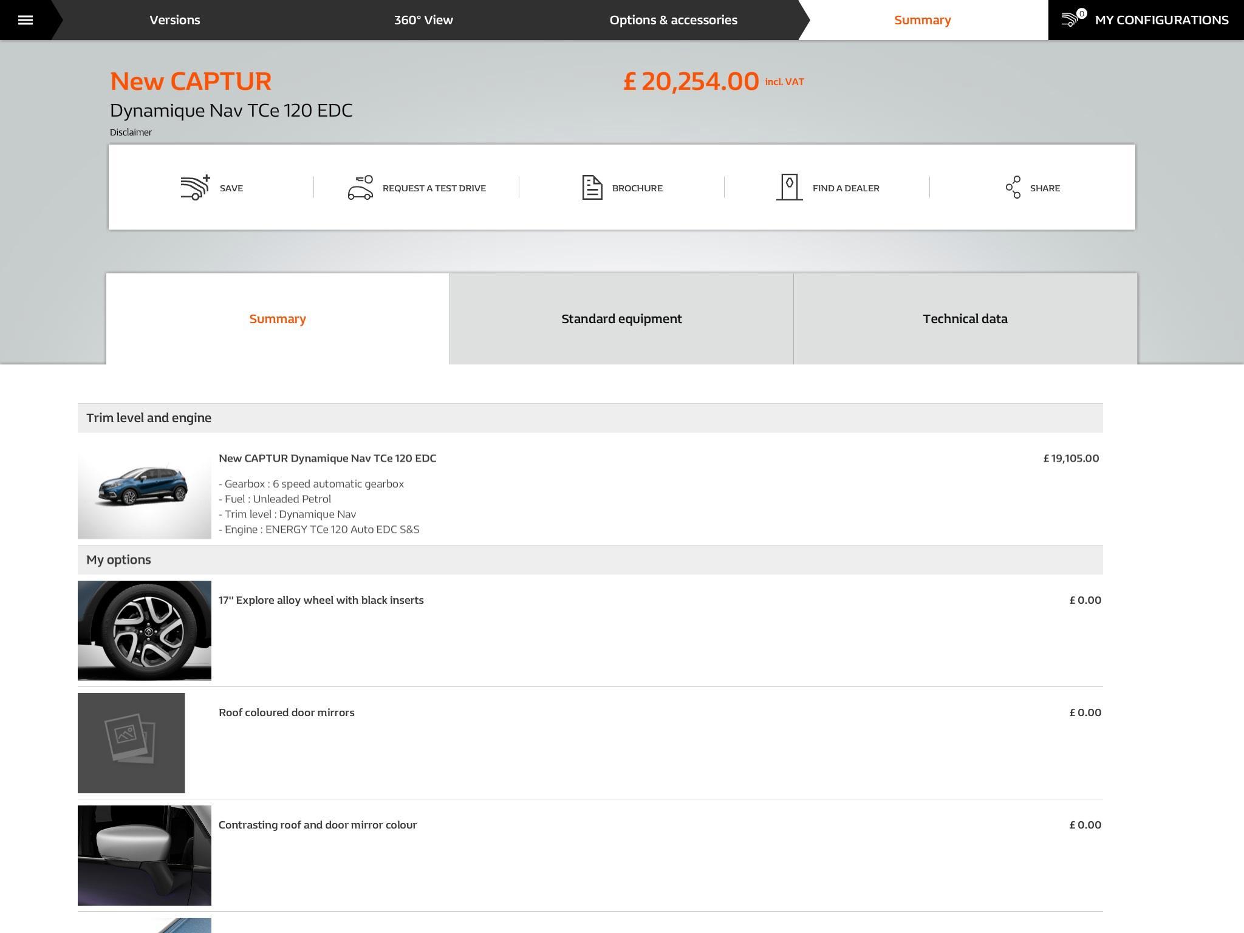
Task: Click the £20,254.00 price text
Action: pos(691,80)
